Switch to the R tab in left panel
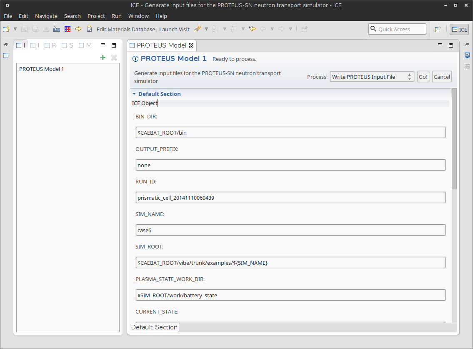Screen dimensions: 473x349 pyautogui.click(x=50, y=45)
